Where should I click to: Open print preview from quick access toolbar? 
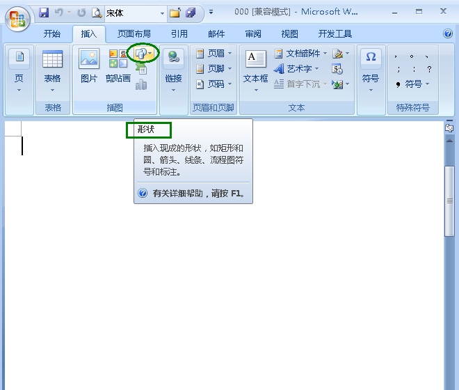coord(97,13)
